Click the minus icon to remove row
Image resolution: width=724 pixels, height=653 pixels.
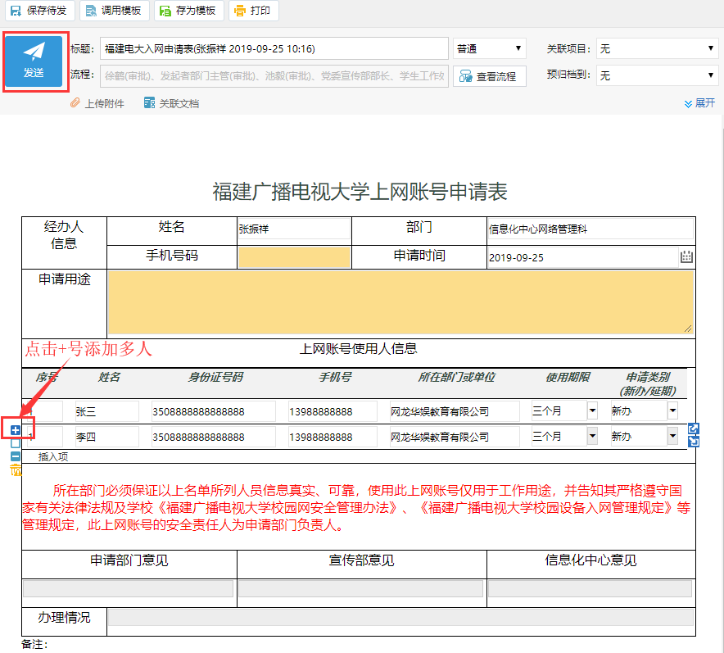16,456
